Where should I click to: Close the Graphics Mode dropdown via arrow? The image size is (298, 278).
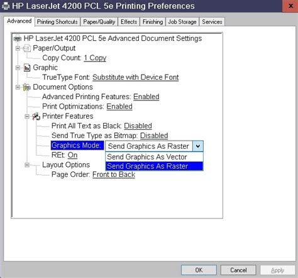coord(198,146)
